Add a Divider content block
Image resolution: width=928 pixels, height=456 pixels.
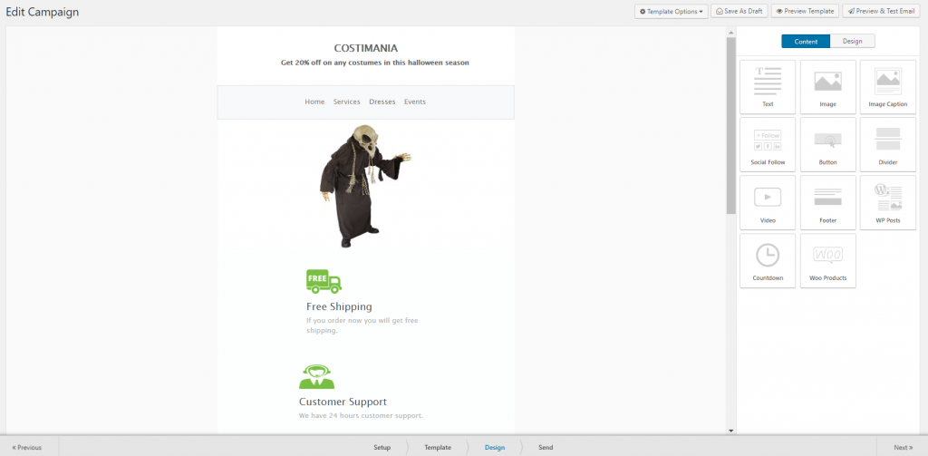(x=888, y=144)
